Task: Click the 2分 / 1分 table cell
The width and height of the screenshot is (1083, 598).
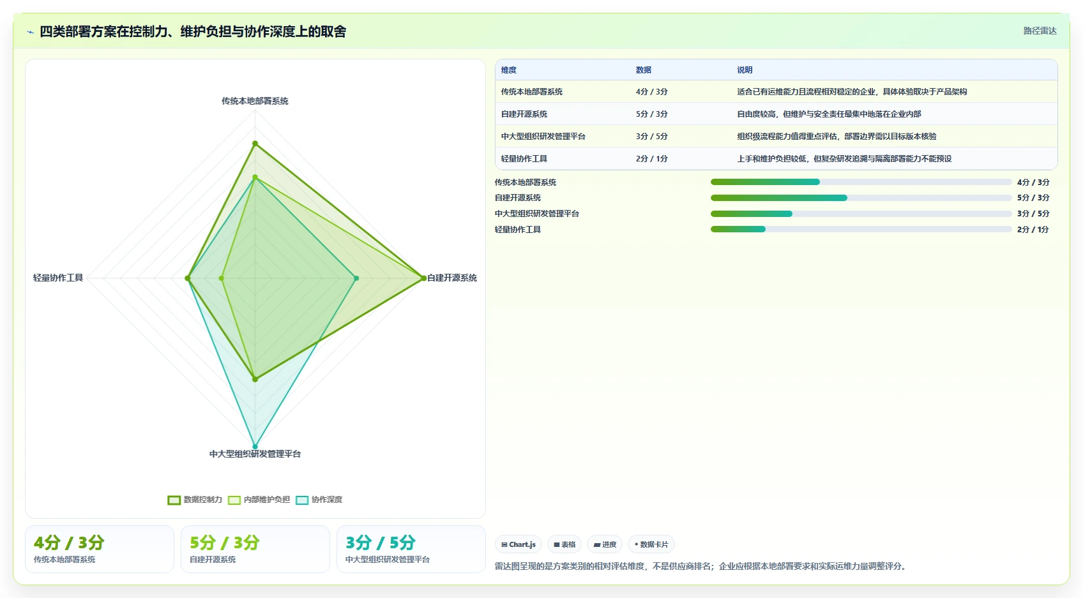Action: tap(651, 159)
